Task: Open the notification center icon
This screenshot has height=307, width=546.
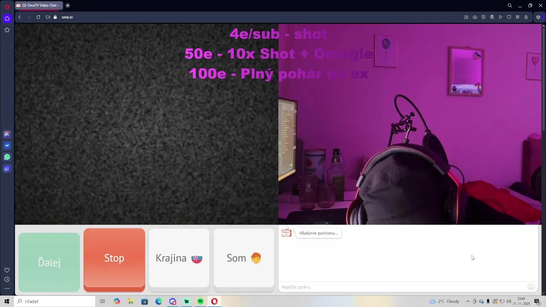Action: coord(537,301)
